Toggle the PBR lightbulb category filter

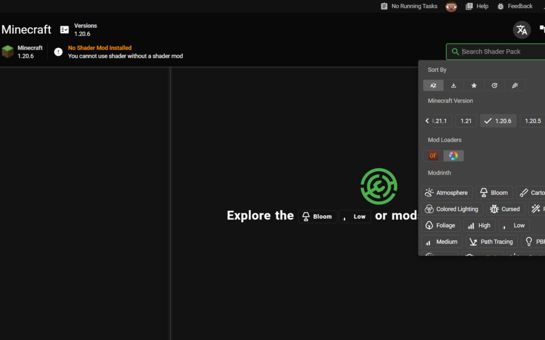533,241
